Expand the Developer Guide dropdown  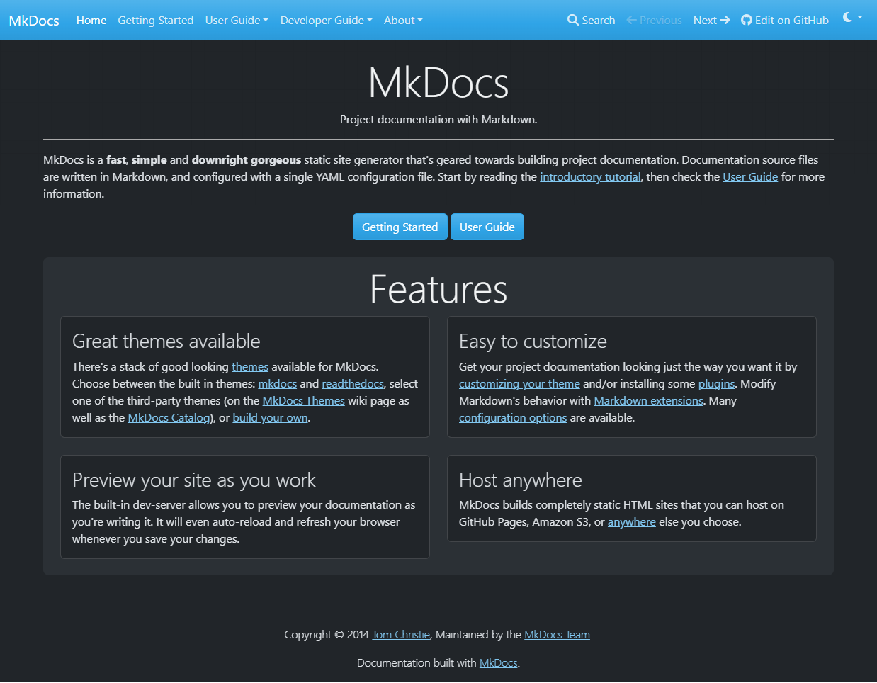(325, 20)
